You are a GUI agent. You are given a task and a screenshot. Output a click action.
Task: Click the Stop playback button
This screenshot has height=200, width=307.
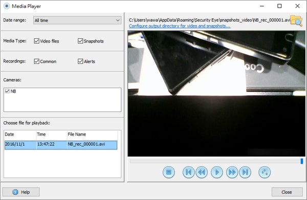(168, 172)
